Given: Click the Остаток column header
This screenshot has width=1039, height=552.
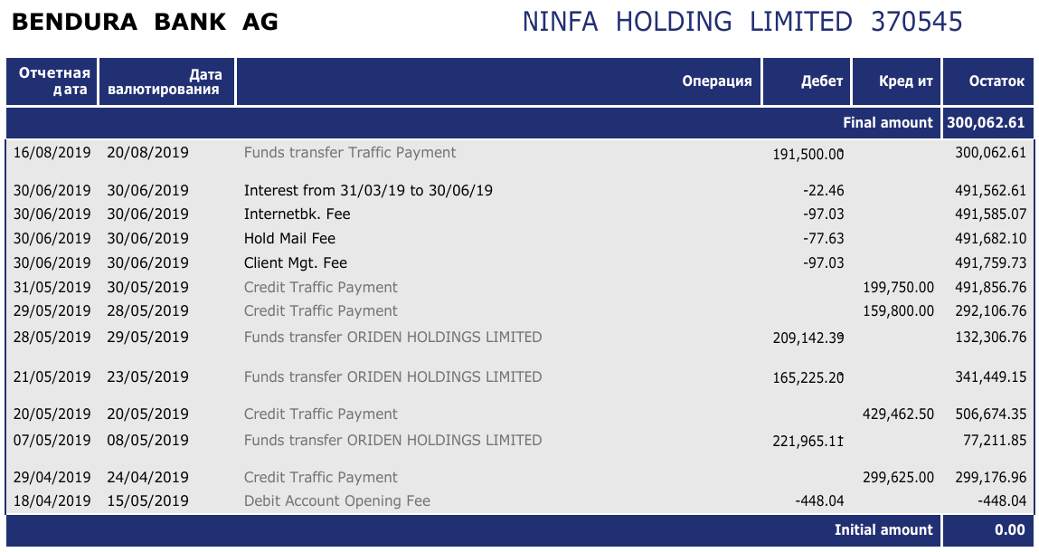Looking at the screenshot, I should click(x=996, y=81).
